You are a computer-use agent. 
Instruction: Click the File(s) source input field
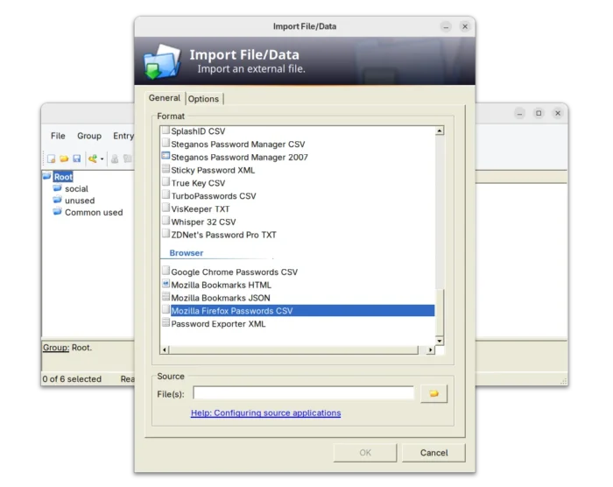[x=303, y=393]
